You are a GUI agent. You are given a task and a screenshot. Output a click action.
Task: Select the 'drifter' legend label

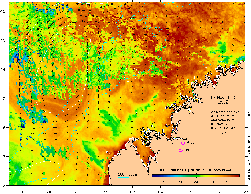189,150
